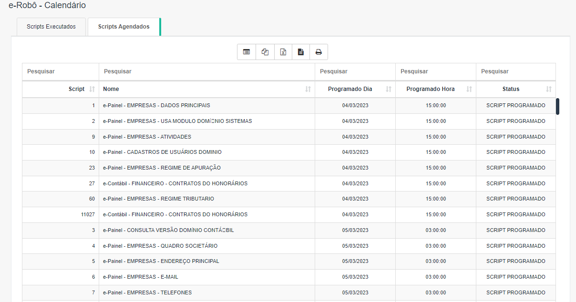This screenshot has height=302, width=576.
Task: Click the date 05/03/2023 in ENDEREÇO PRINCIPAL row
Action: coord(355,261)
